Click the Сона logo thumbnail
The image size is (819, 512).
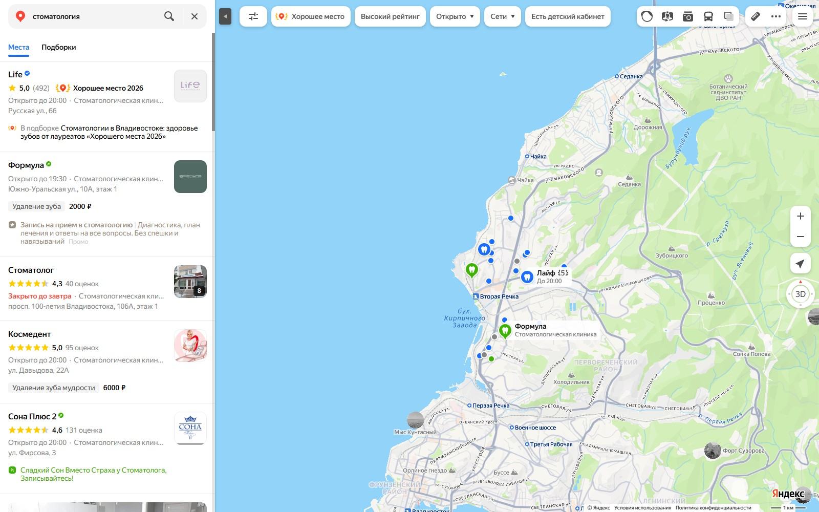coord(190,428)
